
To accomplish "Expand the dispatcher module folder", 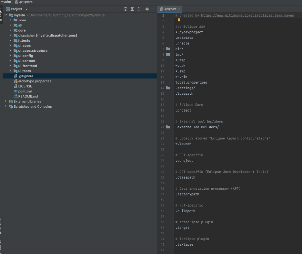I will click(x=10, y=36).
